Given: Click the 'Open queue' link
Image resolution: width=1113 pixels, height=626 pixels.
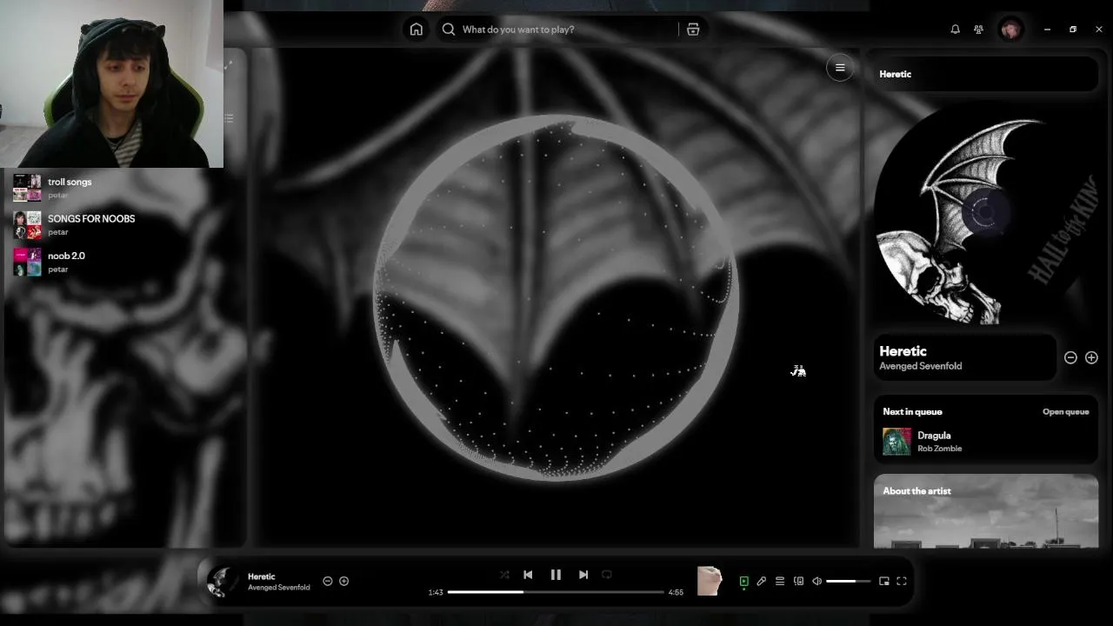Looking at the screenshot, I should coord(1065,412).
